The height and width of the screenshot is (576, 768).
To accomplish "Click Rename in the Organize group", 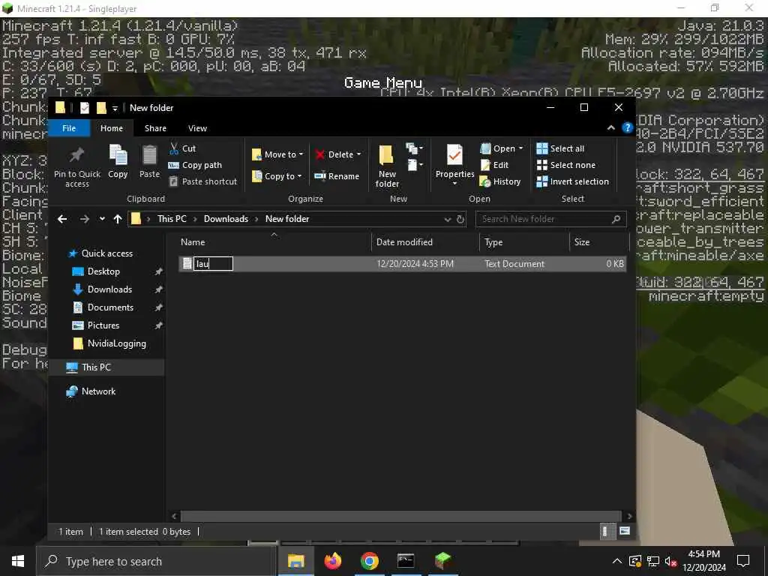I will click(337, 176).
